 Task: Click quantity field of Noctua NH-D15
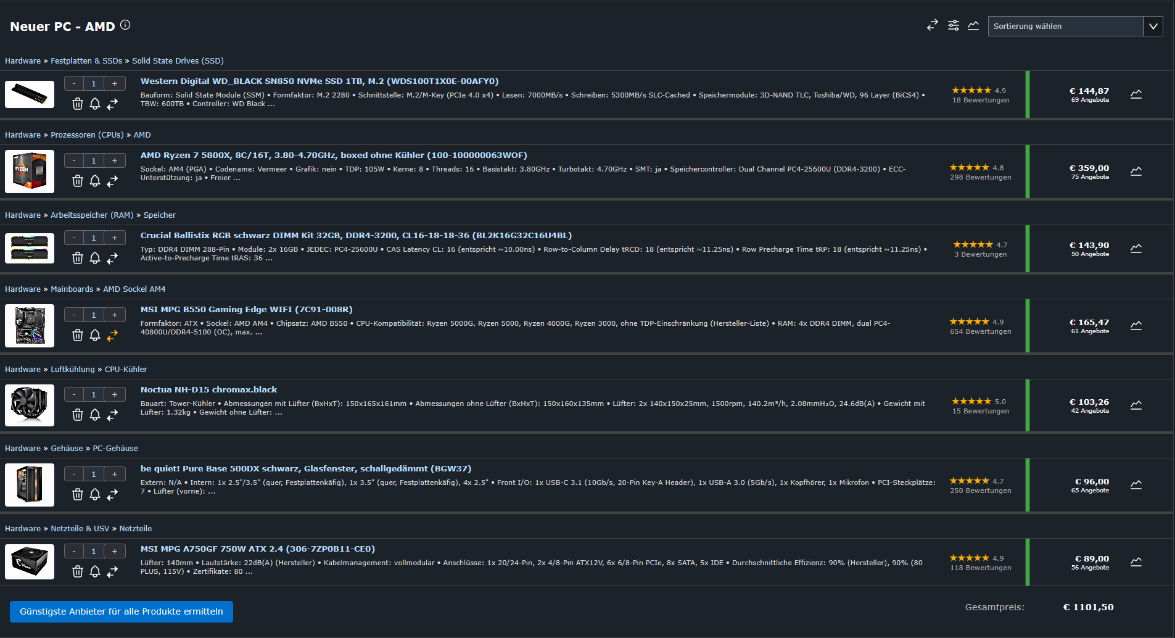pos(94,394)
